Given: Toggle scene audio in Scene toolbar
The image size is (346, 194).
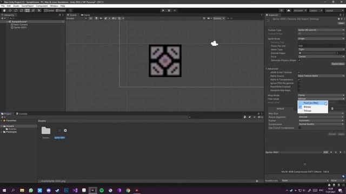Looking at the screenshot, I should (x=101, y=18).
